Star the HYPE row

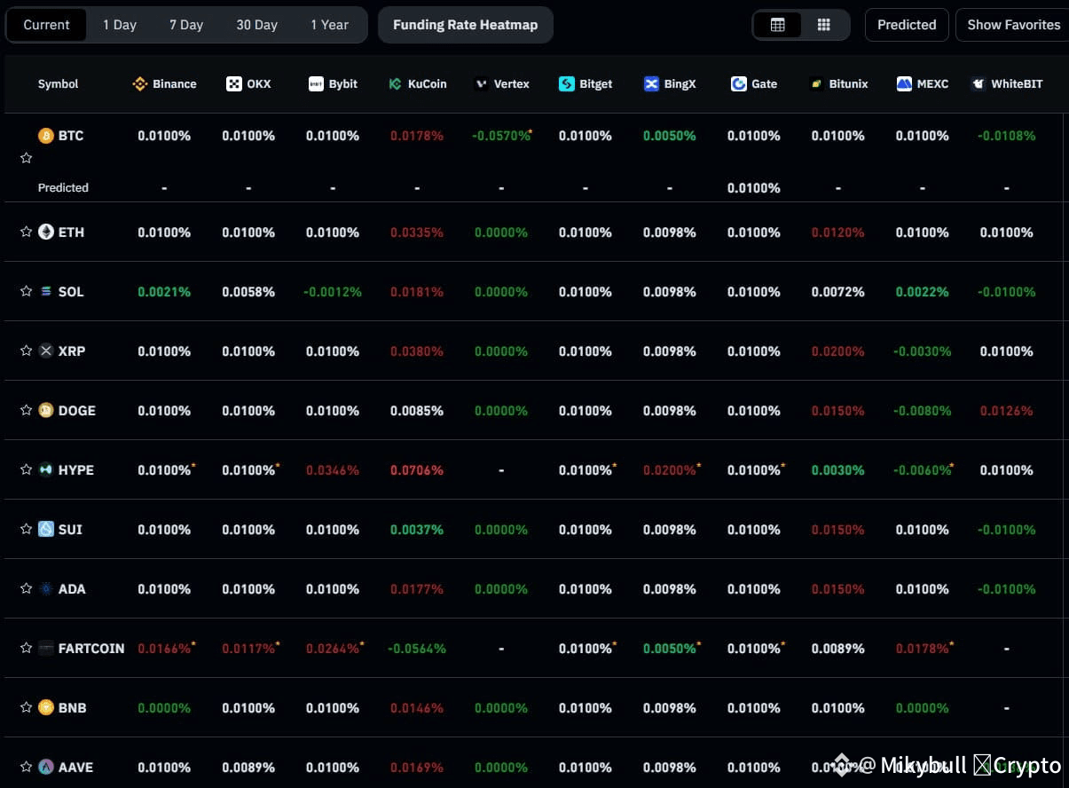(x=27, y=469)
